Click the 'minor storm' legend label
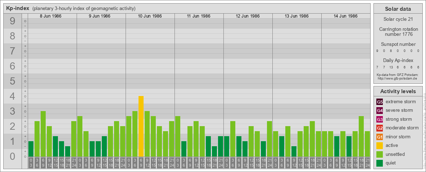426x172 pixels. coord(398,137)
